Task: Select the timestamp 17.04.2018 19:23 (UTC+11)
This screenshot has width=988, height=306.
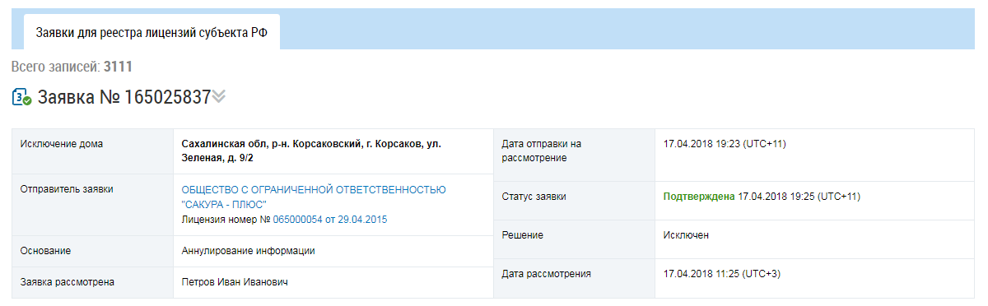Action: point(725,144)
